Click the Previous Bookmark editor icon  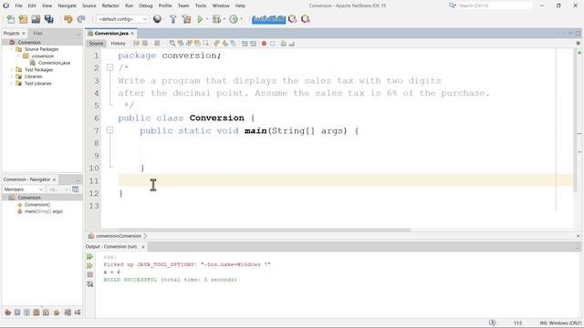click(216, 44)
